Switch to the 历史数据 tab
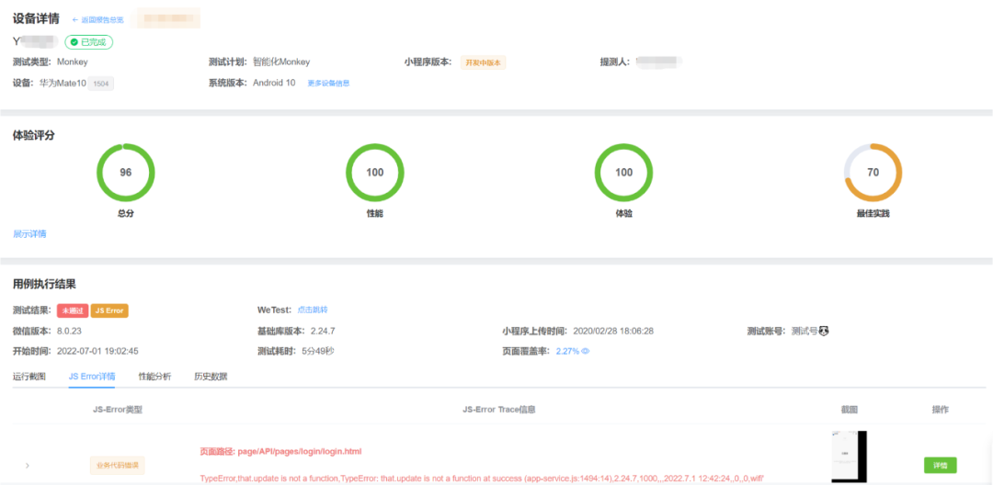Screen dimensions: 993x485 (211, 377)
